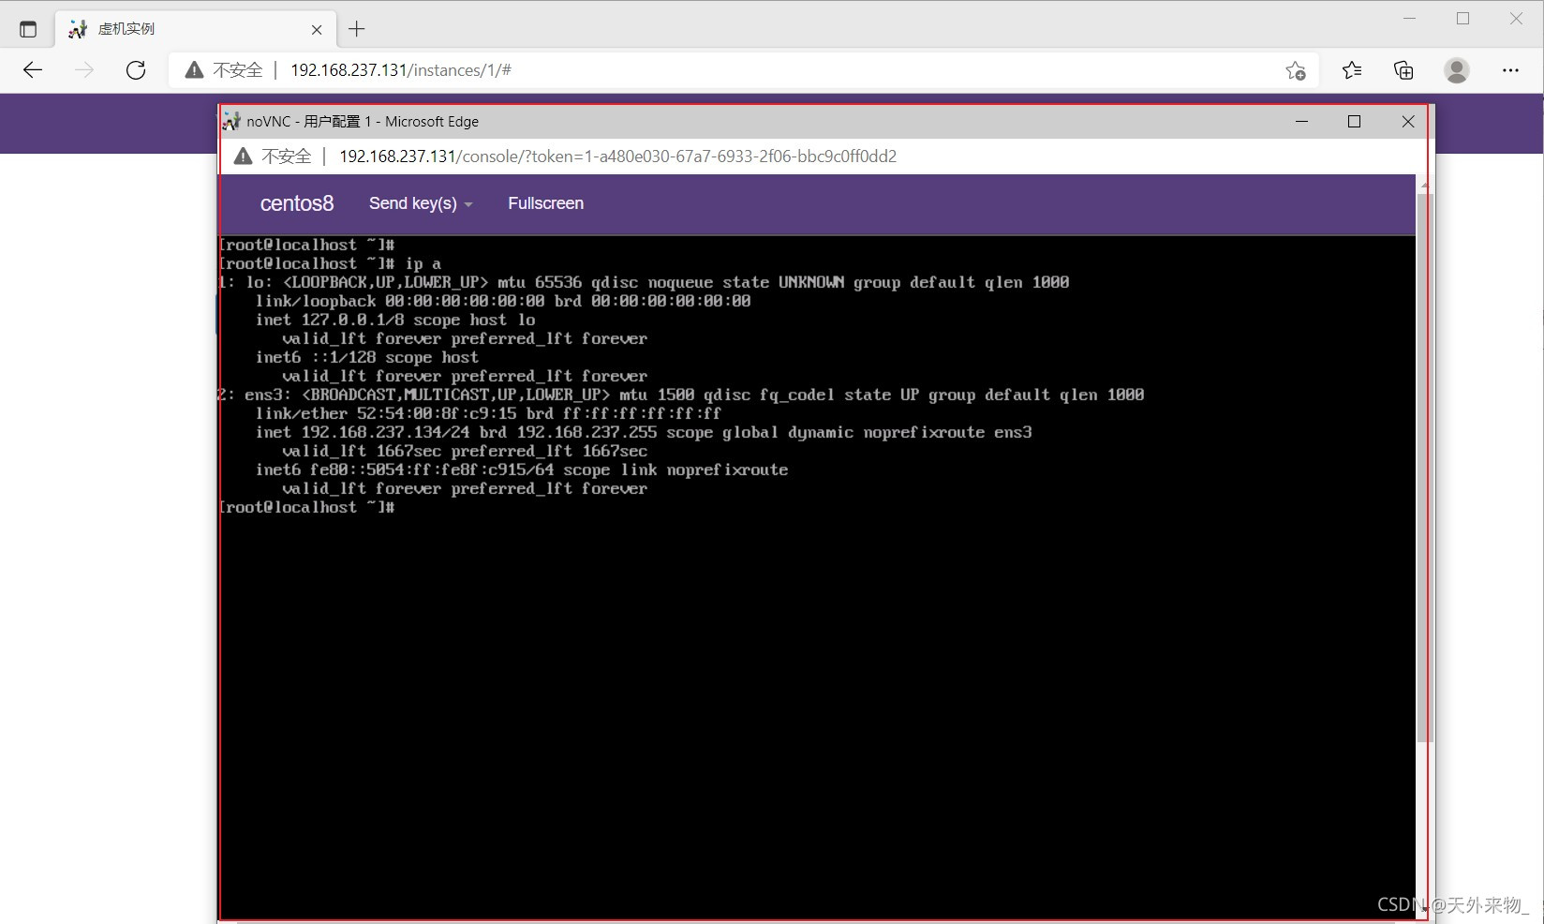Open the user profile avatar

tap(1456, 70)
